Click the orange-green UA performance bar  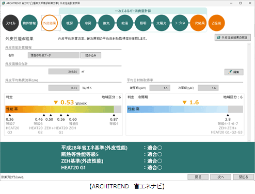coord(63,109)
